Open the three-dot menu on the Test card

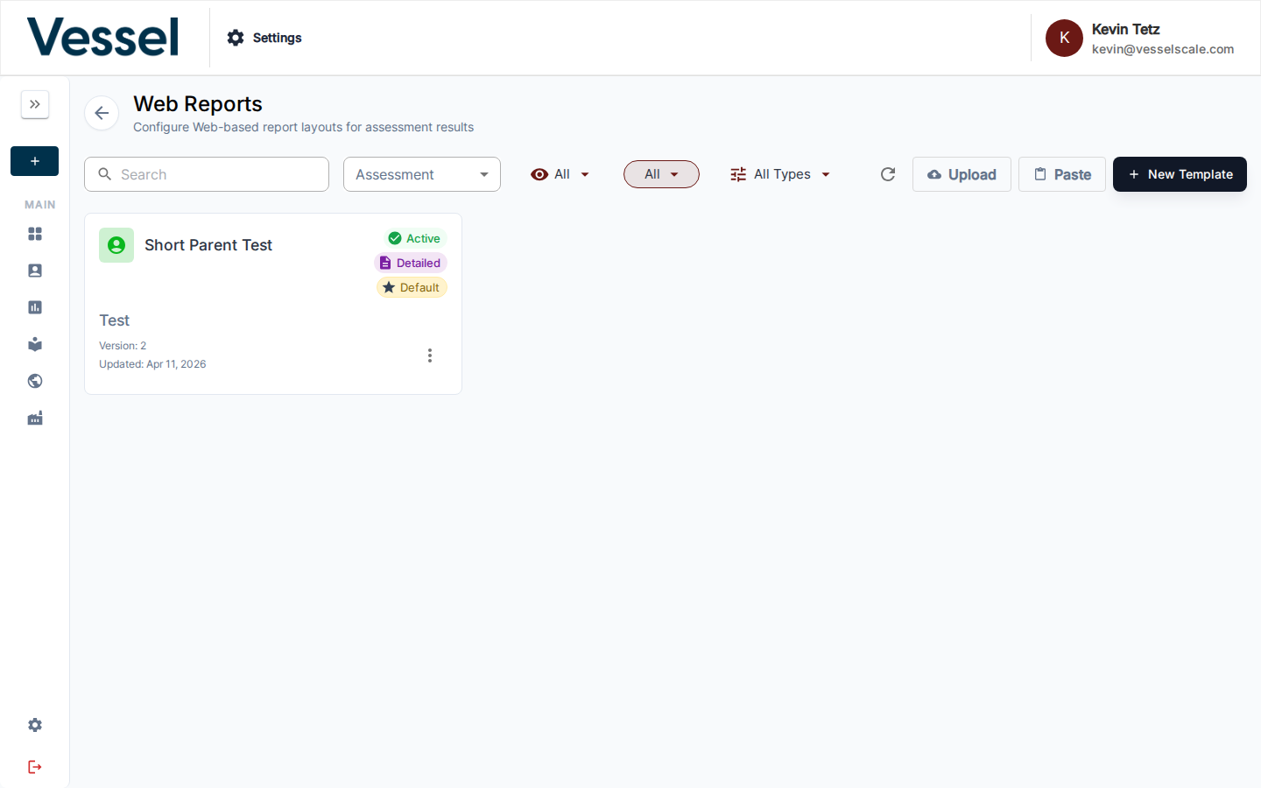(430, 355)
